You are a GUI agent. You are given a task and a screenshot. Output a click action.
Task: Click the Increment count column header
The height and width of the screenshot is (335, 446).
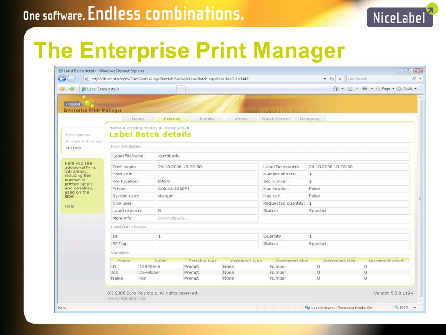386,261
